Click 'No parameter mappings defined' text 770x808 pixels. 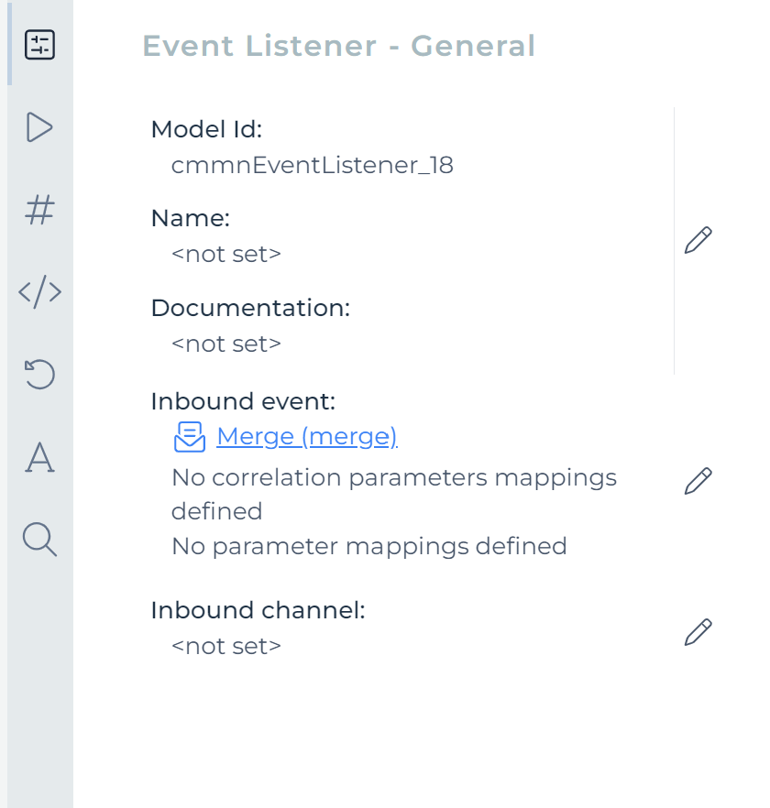click(368, 546)
